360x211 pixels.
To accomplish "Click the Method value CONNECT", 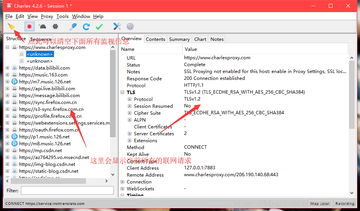I will (x=195, y=147).
